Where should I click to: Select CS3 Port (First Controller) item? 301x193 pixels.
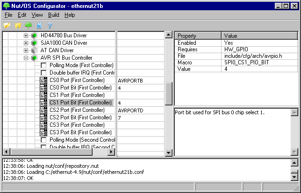tap(77, 125)
